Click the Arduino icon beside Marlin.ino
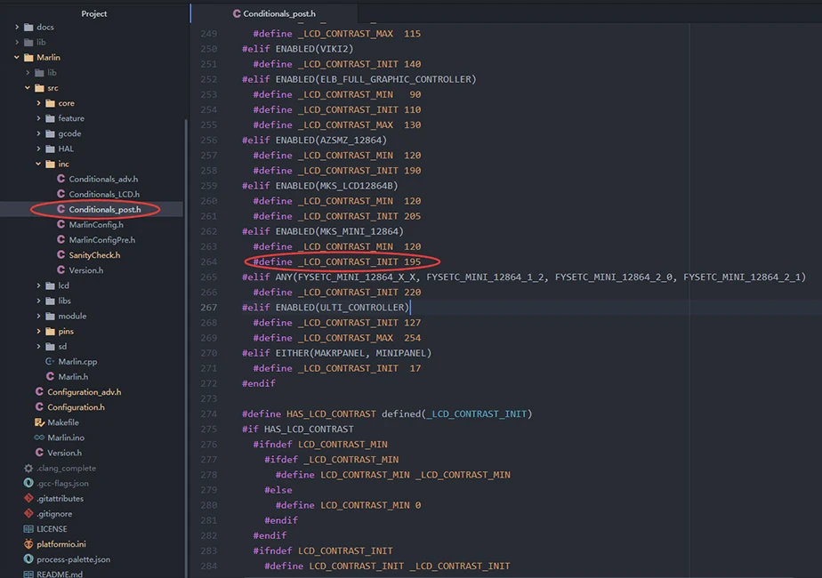Image resolution: width=822 pixels, height=578 pixels. pos(39,437)
